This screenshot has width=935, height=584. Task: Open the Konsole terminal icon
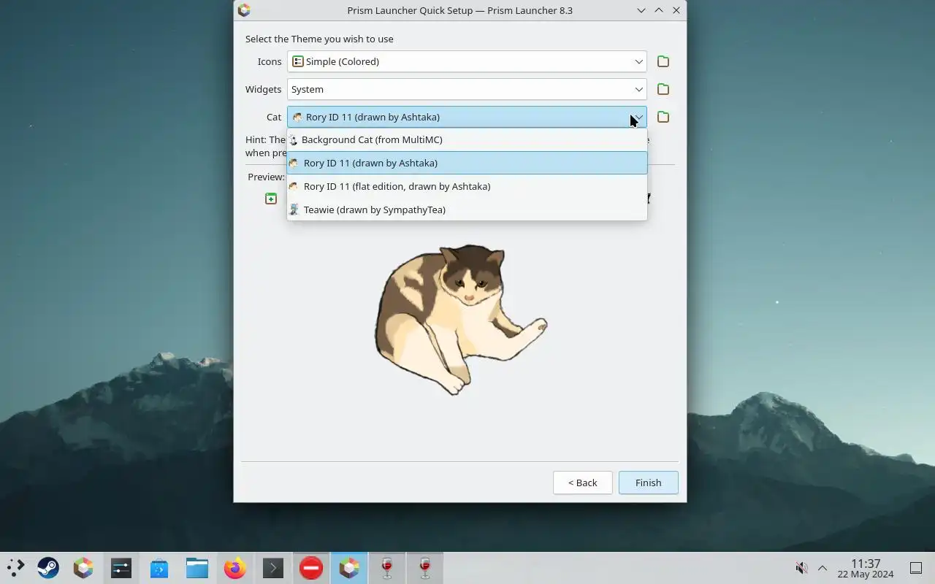click(273, 567)
